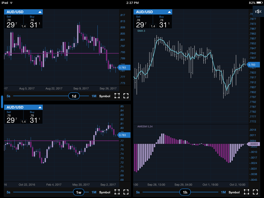This screenshot has height=198, width=264.
Task: Tap the crosshair select icon in weekly chart
Action: (117, 192)
